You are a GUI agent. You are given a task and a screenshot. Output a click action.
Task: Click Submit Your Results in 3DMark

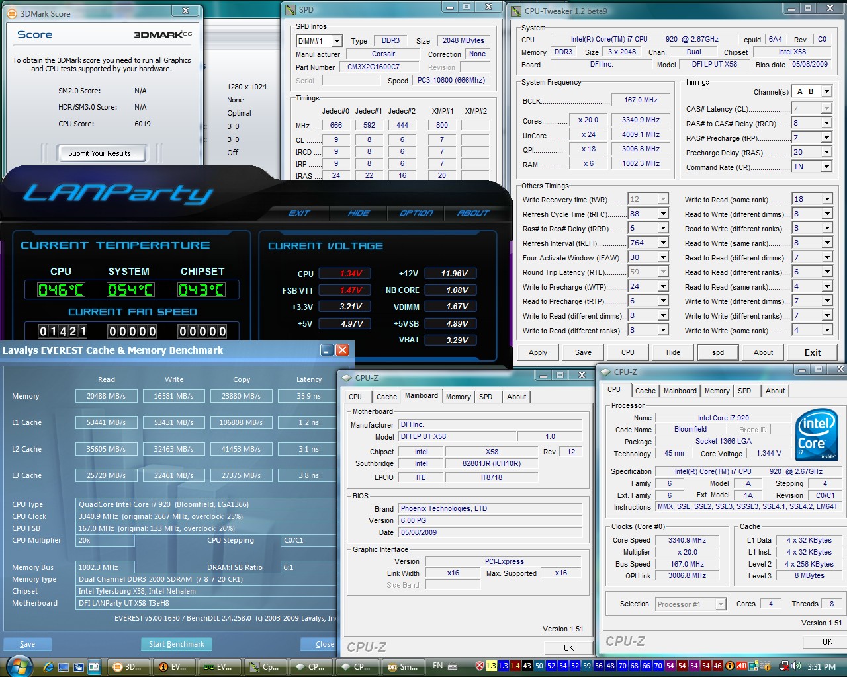[x=102, y=153]
